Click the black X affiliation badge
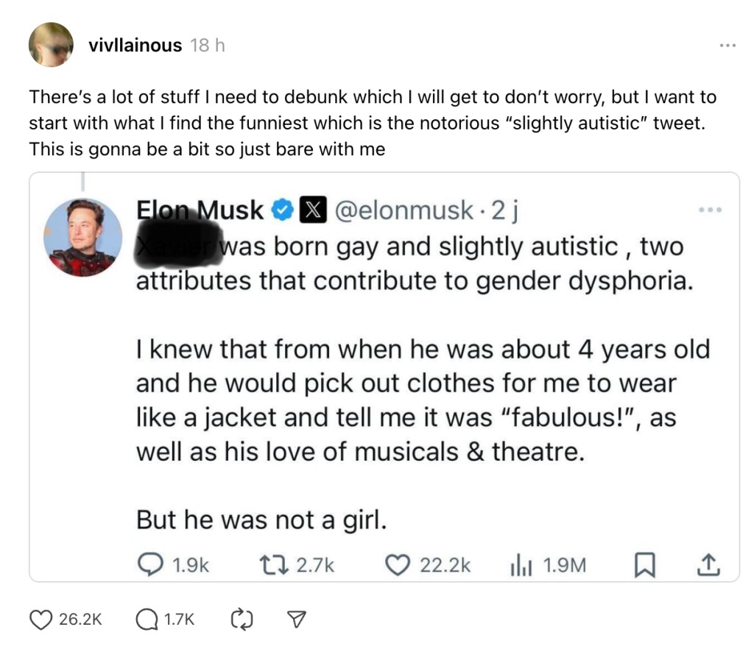This screenshot has width=754, height=649. pos(311,211)
